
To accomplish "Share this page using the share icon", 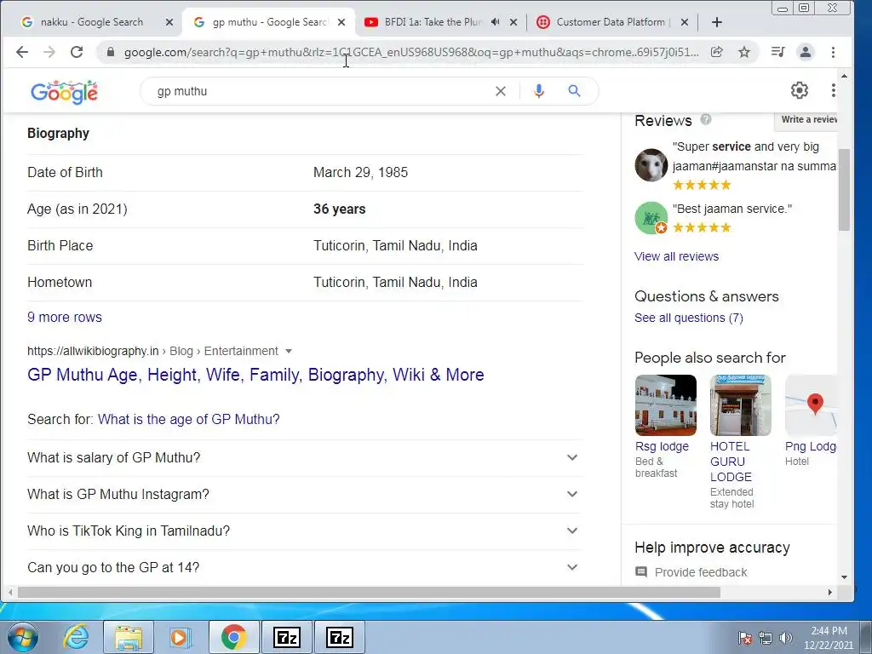I will (717, 52).
